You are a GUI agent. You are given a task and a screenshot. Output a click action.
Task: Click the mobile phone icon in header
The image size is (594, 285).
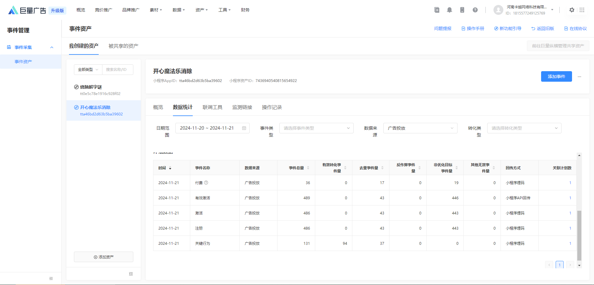point(462,10)
